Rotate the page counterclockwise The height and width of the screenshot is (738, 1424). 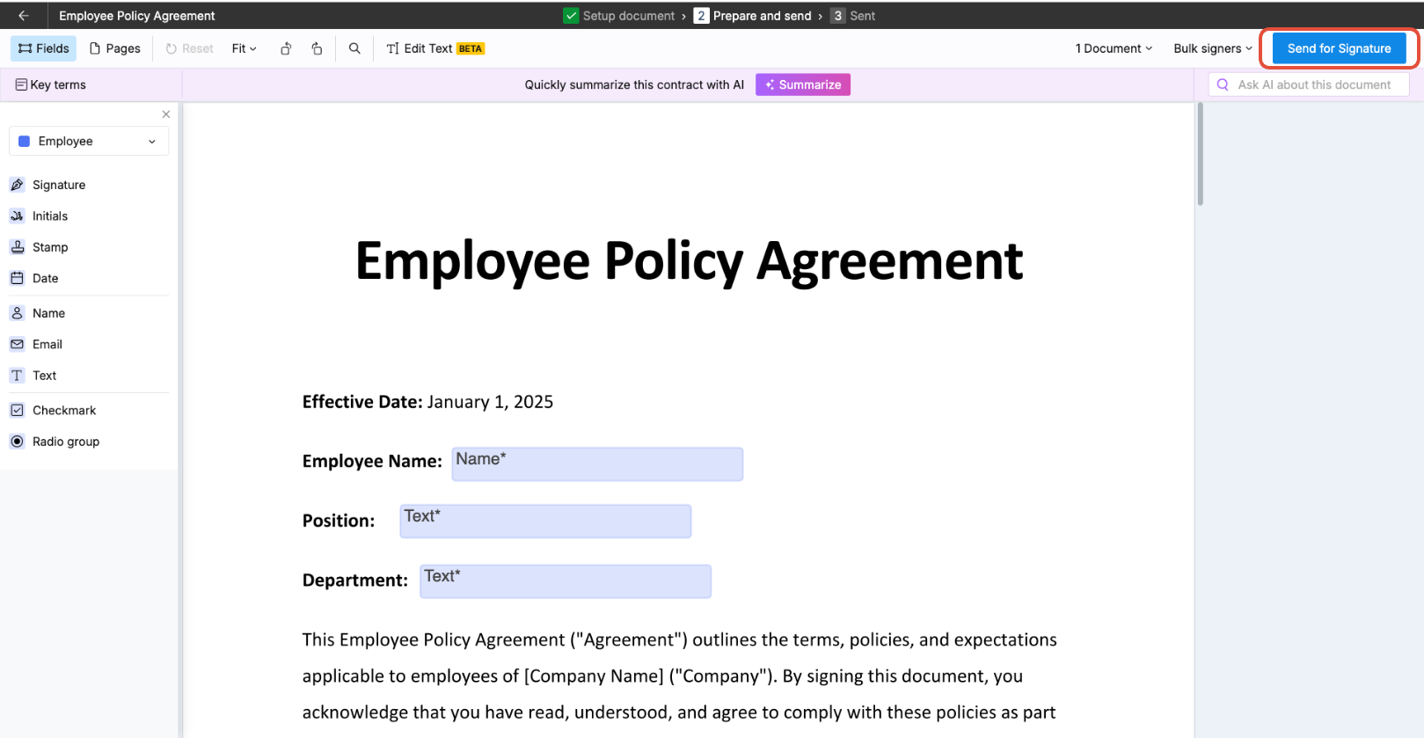pos(286,48)
